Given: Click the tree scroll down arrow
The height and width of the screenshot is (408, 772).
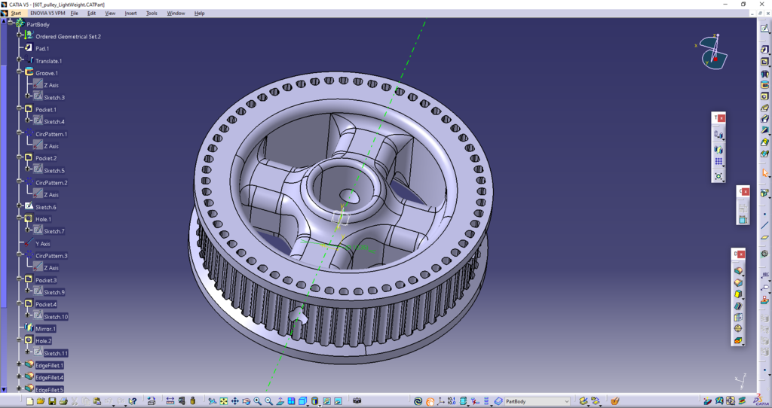Looking at the screenshot, I should click(x=4, y=389).
